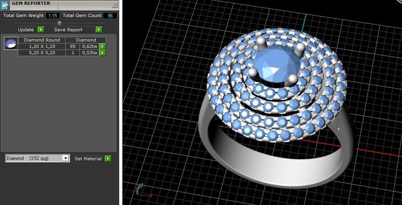The width and height of the screenshot is (402, 205).
Task: Click the count cell 1 for the 5,20 gem
Action: (73, 53)
